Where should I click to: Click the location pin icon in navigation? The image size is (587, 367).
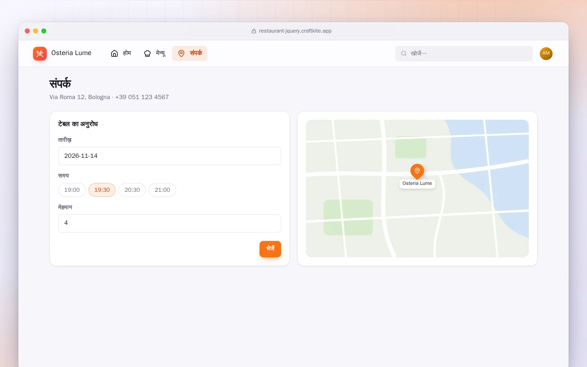click(181, 53)
